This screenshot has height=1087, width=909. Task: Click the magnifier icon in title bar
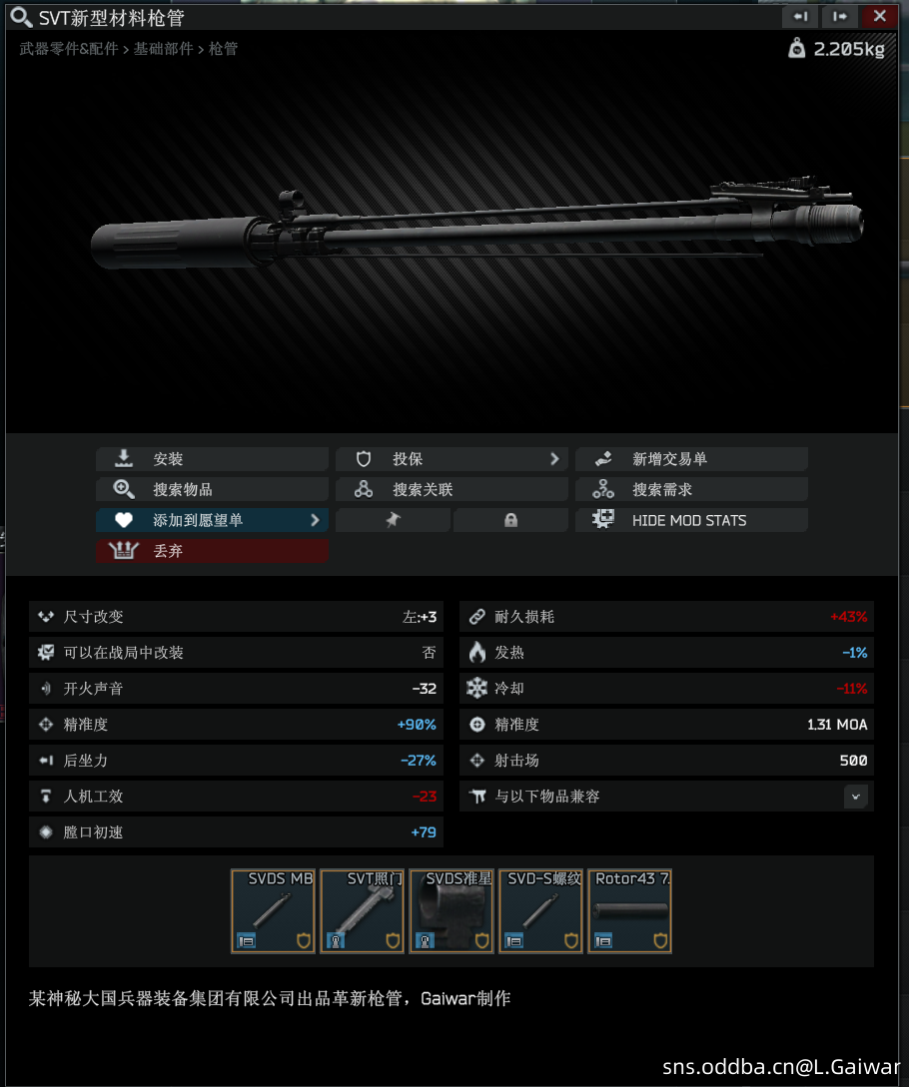(x=22, y=17)
